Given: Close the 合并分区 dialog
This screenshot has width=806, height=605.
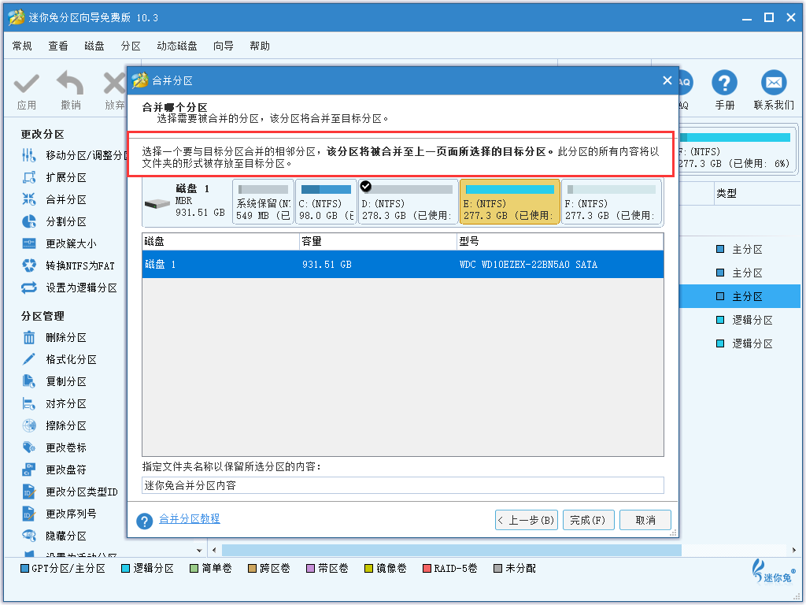Looking at the screenshot, I should pos(667,80).
